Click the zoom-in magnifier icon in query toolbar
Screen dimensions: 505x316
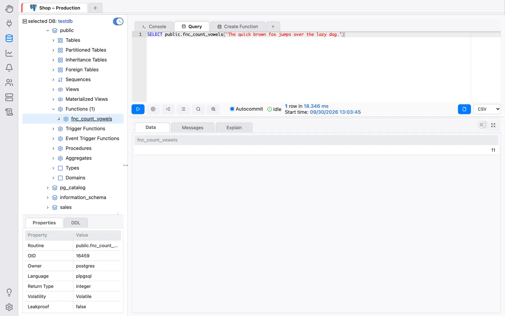tap(214, 109)
